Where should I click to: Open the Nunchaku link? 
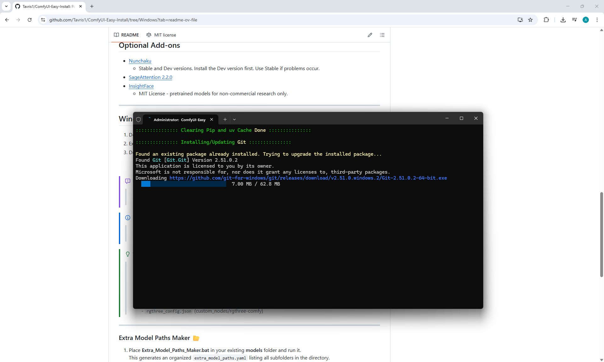point(140,61)
